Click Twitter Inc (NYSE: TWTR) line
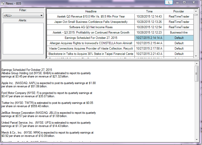202x145 pixels. click(47, 103)
